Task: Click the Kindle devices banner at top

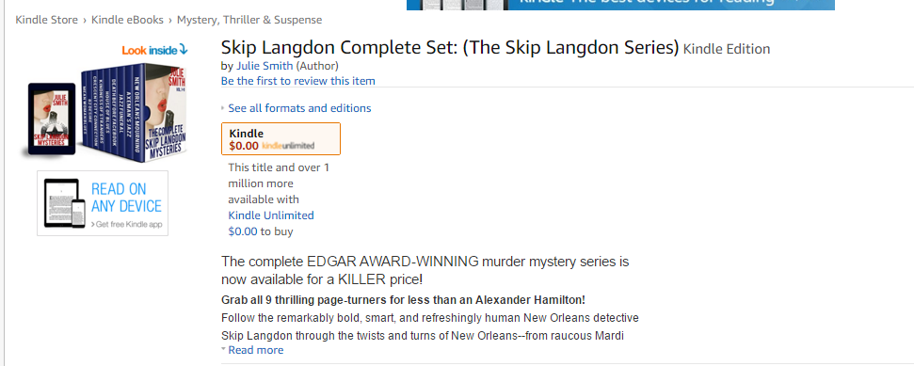Action: click(x=620, y=5)
